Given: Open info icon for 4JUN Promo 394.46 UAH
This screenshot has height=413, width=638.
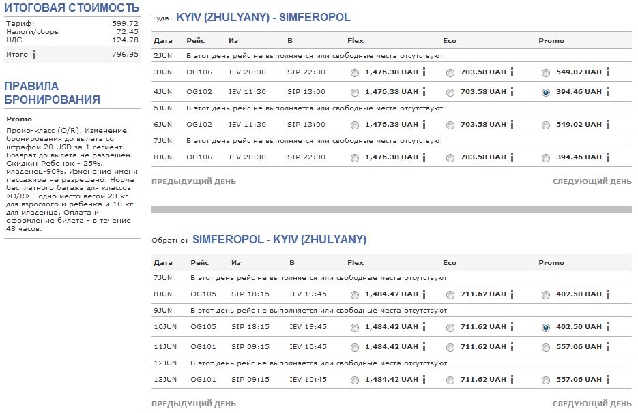Looking at the screenshot, I should (607, 92).
